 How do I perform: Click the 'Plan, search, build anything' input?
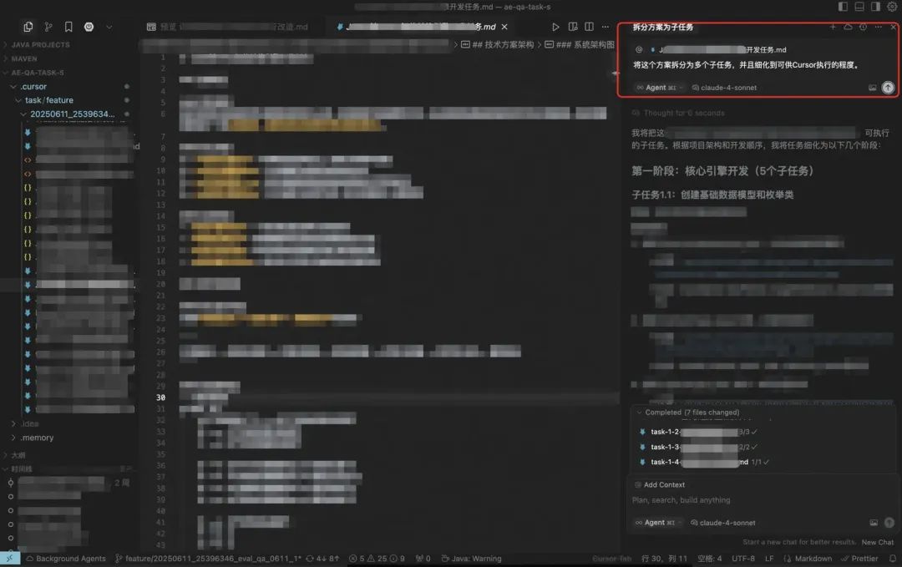(752, 500)
